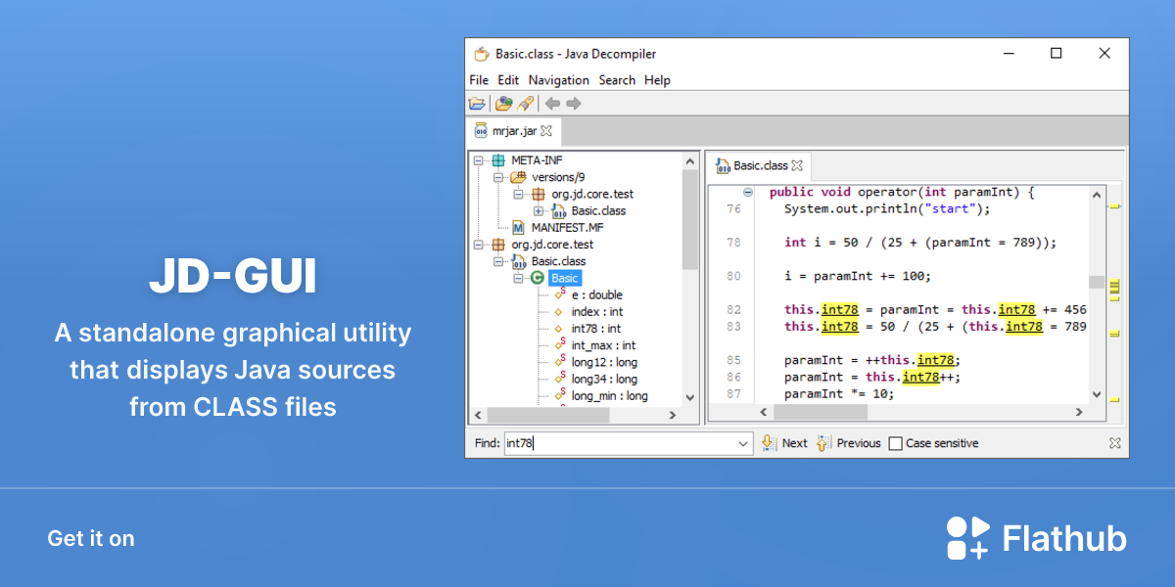Click the field icon for long12 : long
The width and height of the screenshot is (1175, 587).
pyautogui.click(x=560, y=361)
